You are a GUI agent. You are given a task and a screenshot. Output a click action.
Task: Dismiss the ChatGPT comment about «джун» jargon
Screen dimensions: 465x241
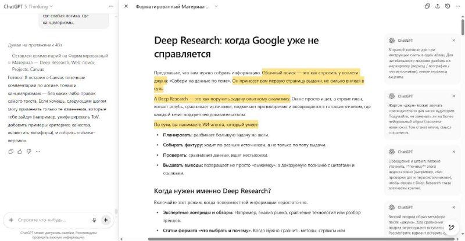453,96
